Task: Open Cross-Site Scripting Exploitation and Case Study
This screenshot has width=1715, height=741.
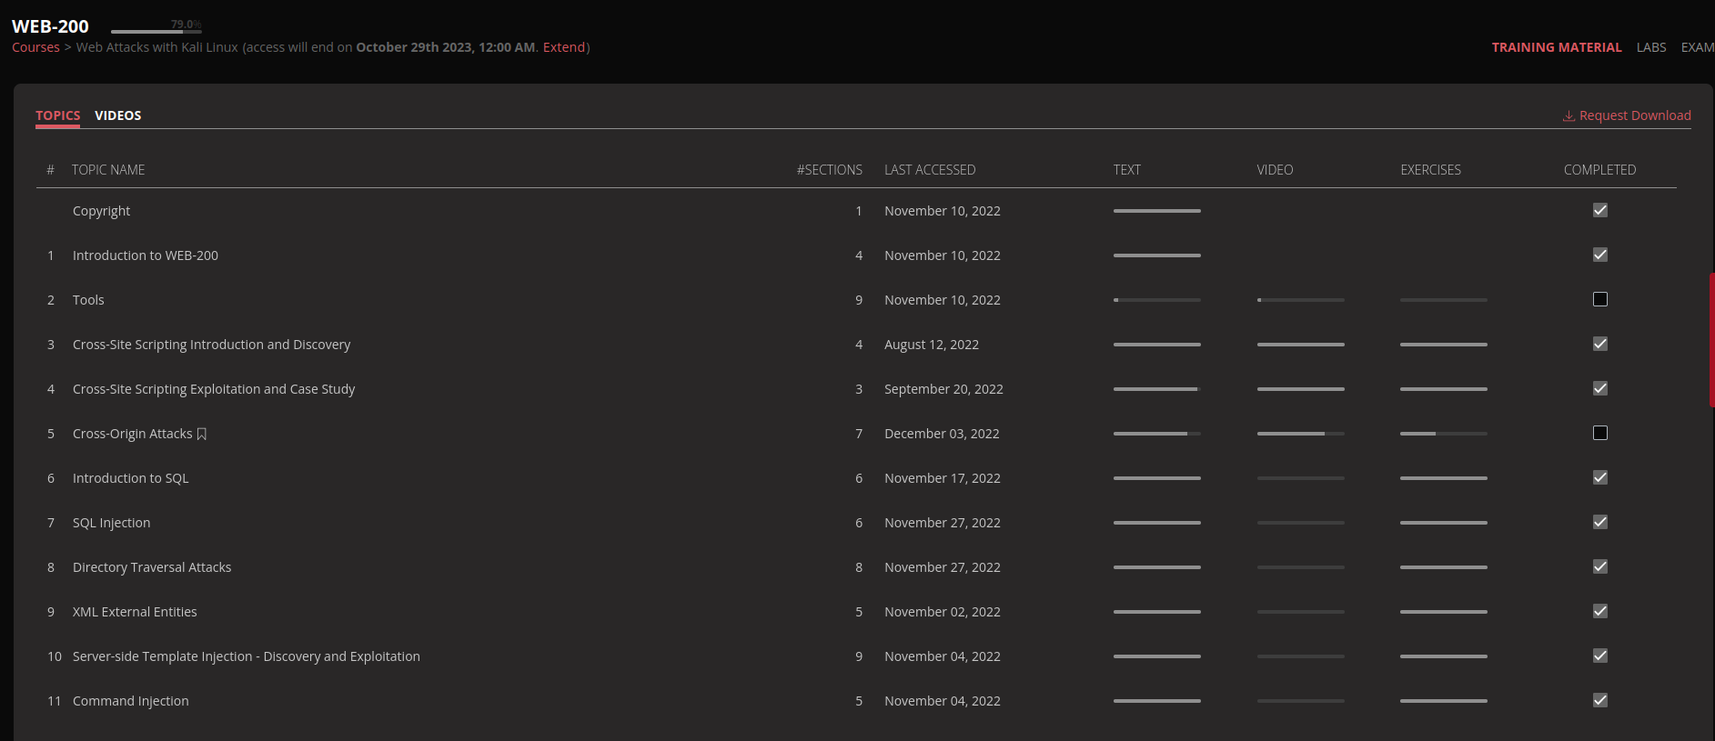Action: tap(214, 389)
